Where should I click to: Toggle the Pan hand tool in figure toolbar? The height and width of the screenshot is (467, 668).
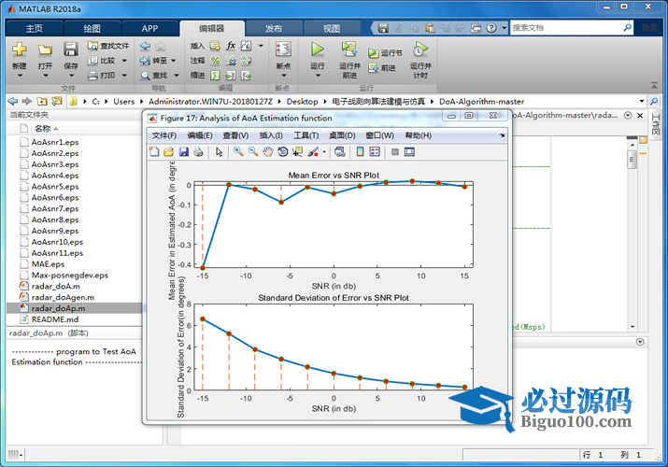tap(268, 151)
